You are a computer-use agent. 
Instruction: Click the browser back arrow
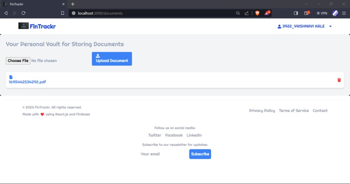coord(6,13)
